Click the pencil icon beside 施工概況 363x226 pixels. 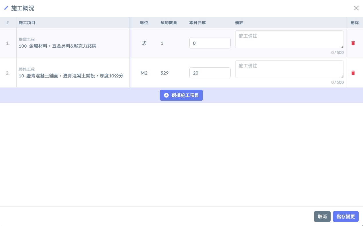tap(6, 8)
